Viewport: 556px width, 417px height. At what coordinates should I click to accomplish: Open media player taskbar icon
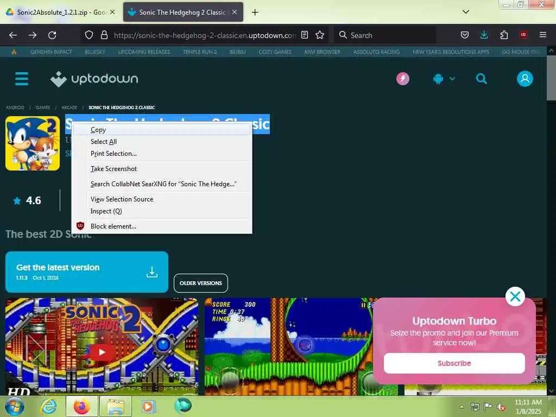pos(148,406)
